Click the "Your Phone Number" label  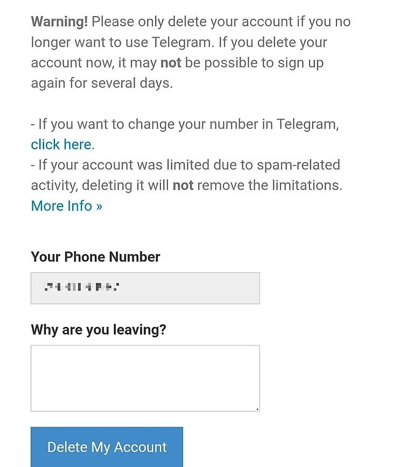click(95, 257)
